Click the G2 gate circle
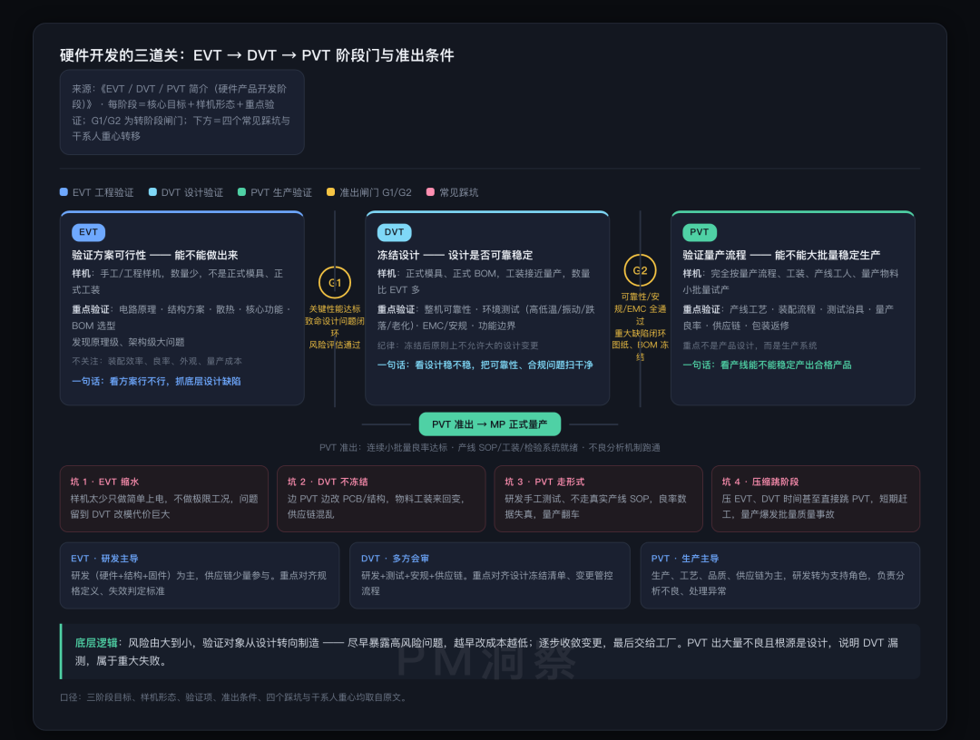The height and width of the screenshot is (740, 980). pos(640,270)
